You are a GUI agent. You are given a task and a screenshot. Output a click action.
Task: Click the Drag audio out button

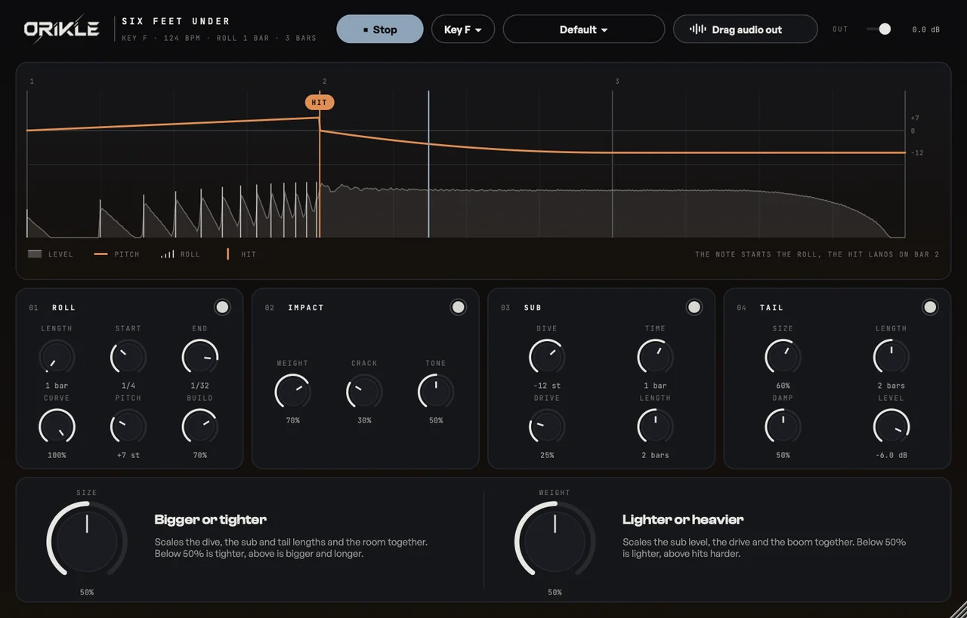pyautogui.click(x=746, y=29)
